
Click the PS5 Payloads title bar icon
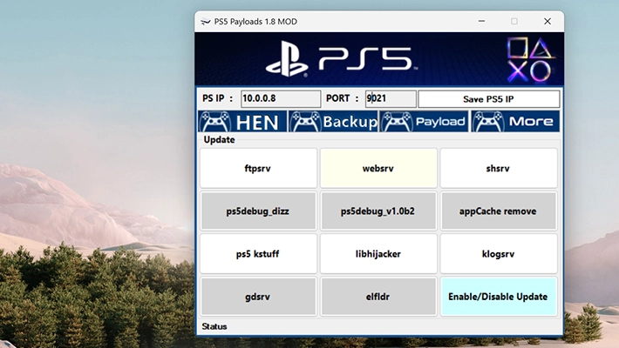click(x=205, y=22)
